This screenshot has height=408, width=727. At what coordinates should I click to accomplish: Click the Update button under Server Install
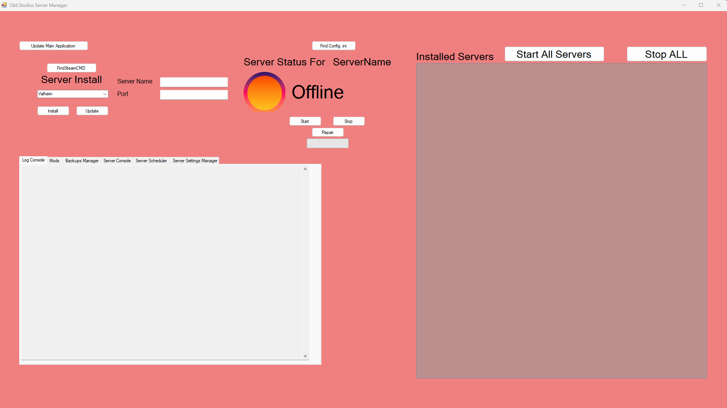pyautogui.click(x=92, y=111)
